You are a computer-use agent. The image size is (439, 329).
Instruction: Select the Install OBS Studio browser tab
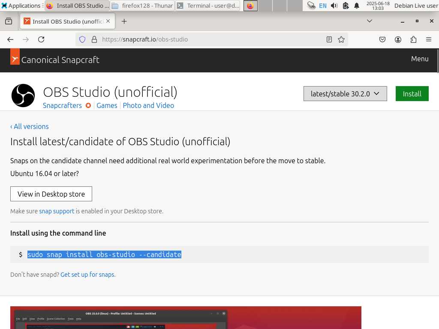(x=67, y=21)
